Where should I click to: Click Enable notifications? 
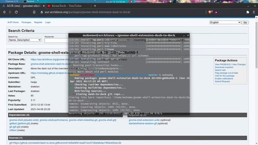coord(224,79)
